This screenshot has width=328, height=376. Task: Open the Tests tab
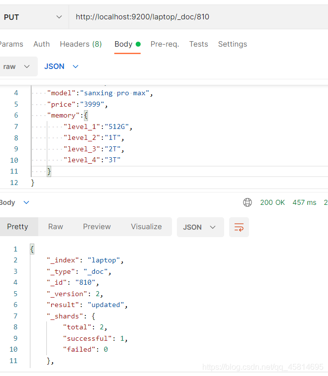pyautogui.click(x=198, y=44)
